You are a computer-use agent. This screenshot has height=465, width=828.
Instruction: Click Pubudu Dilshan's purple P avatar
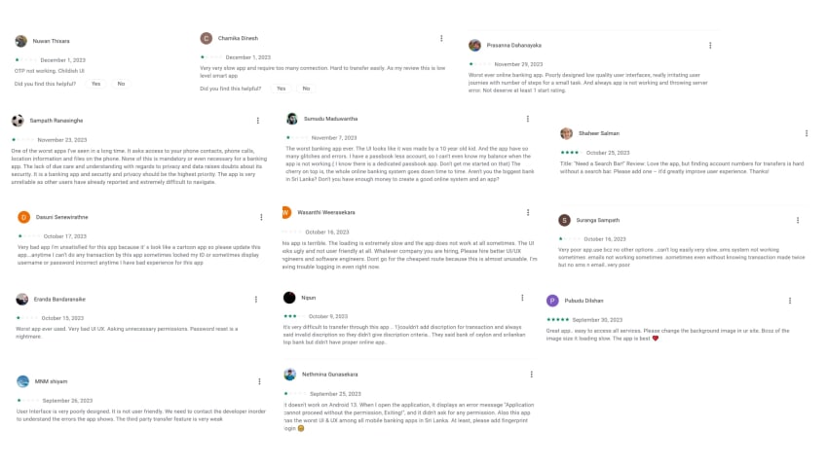pyautogui.click(x=553, y=302)
